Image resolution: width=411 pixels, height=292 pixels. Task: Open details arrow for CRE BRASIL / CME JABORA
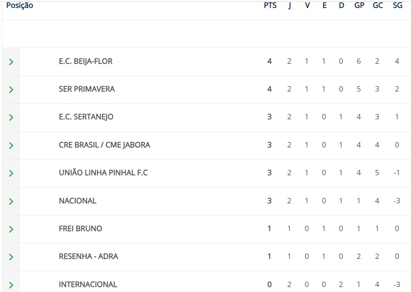(x=11, y=146)
